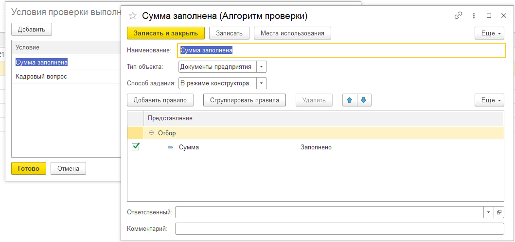Move rule down with arrow

pyautogui.click(x=364, y=100)
